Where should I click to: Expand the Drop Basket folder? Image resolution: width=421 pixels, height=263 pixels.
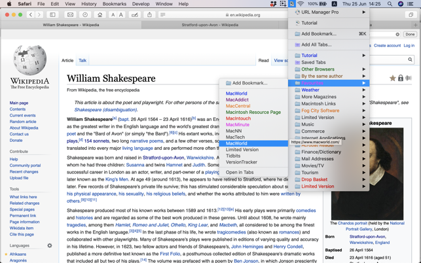[x=329, y=179]
